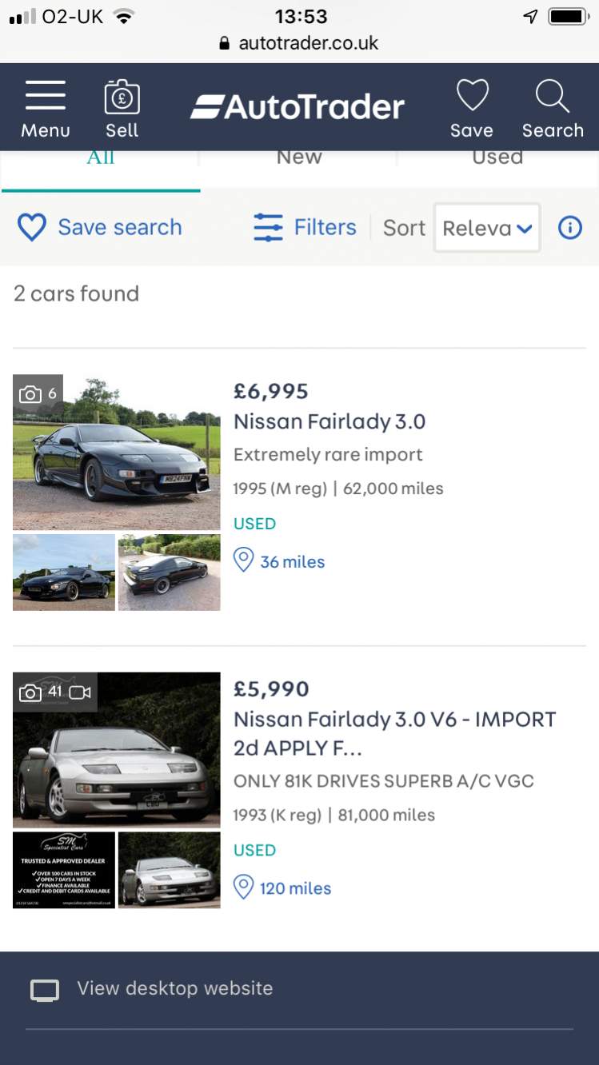599x1065 pixels.
Task: Click the heart icon beside Save search
Action: click(x=32, y=228)
